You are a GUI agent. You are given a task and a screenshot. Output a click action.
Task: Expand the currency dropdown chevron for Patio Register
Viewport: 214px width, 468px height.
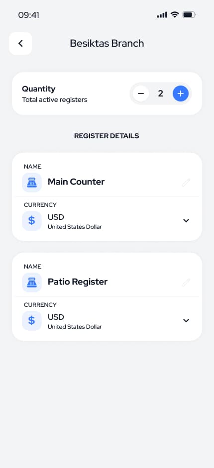pyautogui.click(x=186, y=321)
